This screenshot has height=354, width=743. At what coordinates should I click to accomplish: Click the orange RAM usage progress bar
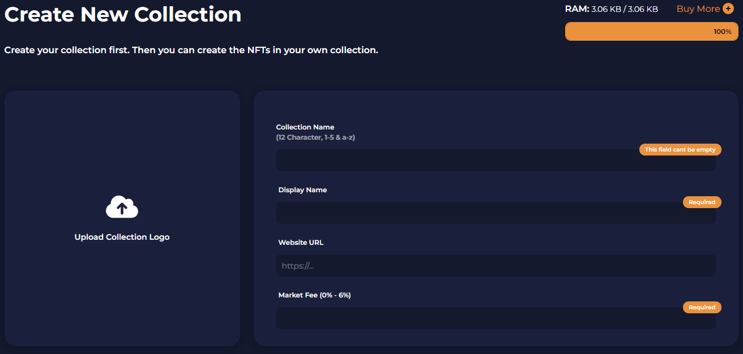click(651, 32)
